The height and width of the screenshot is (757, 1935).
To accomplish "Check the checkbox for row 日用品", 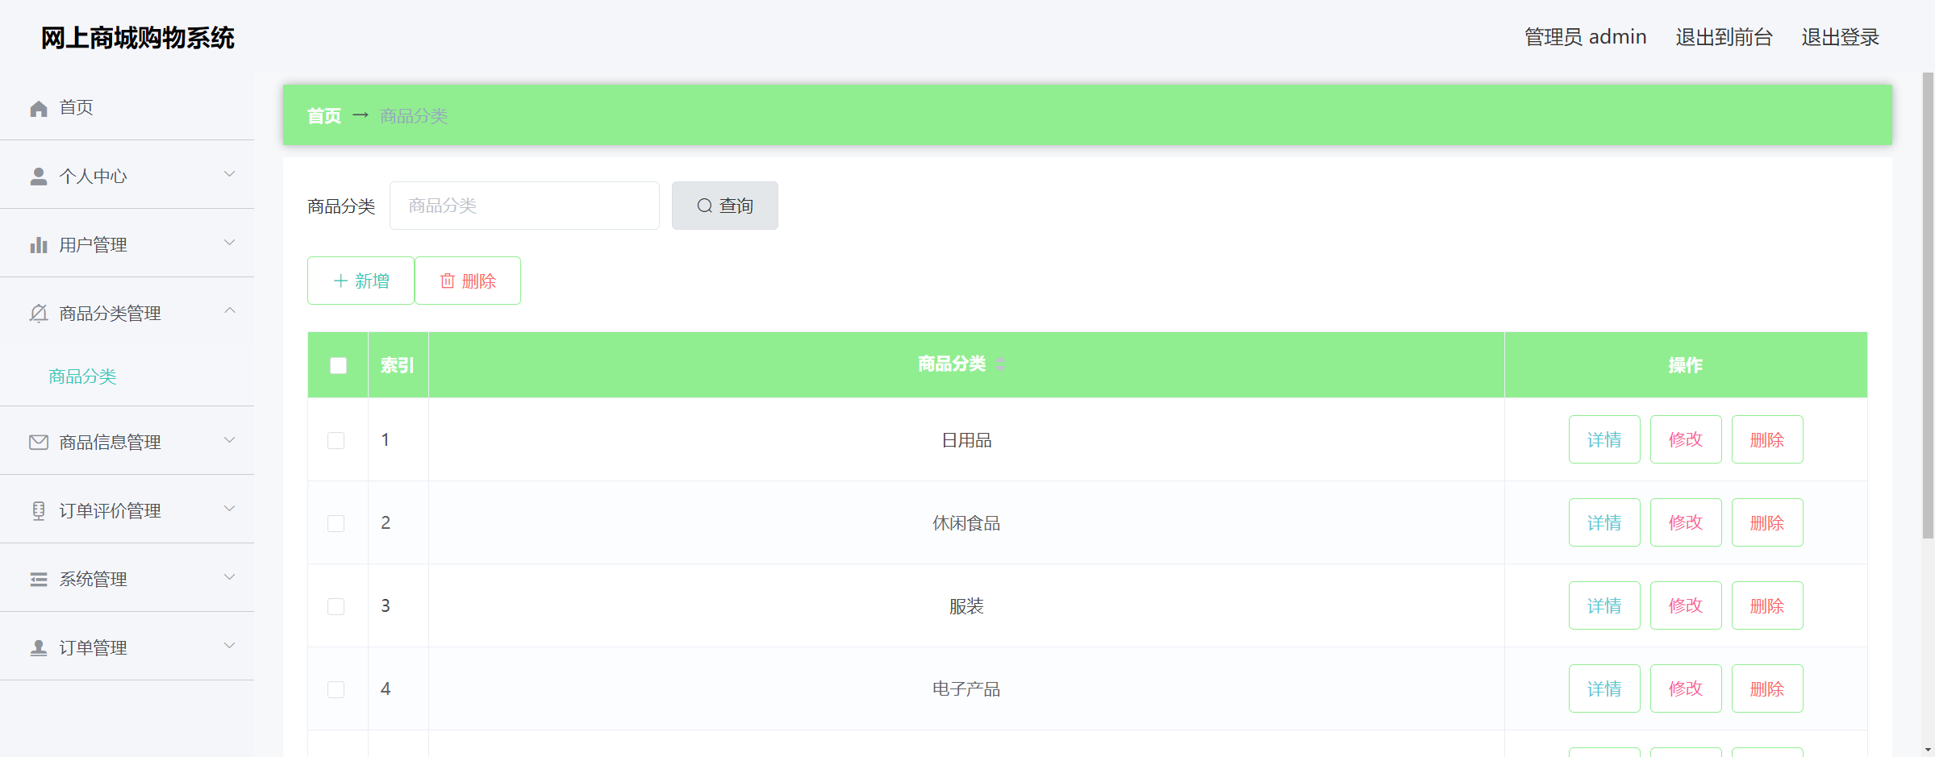I will 336,440.
